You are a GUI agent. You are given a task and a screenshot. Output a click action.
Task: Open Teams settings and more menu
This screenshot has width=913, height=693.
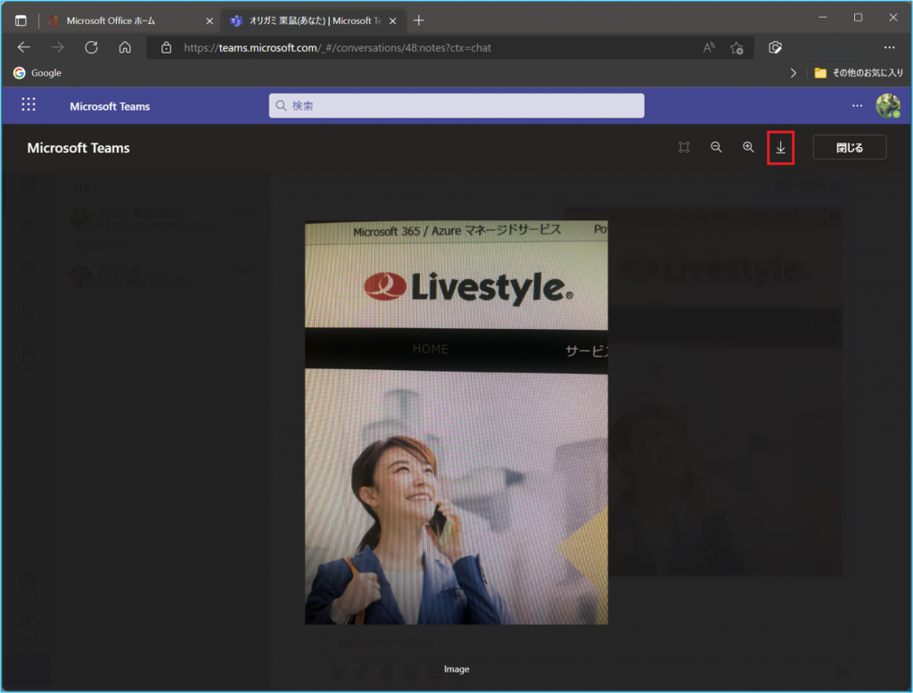click(x=857, y=105)
